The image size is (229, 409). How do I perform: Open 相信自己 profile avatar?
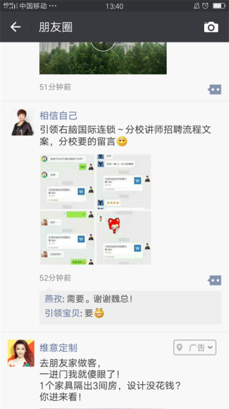tap(22, 122)
